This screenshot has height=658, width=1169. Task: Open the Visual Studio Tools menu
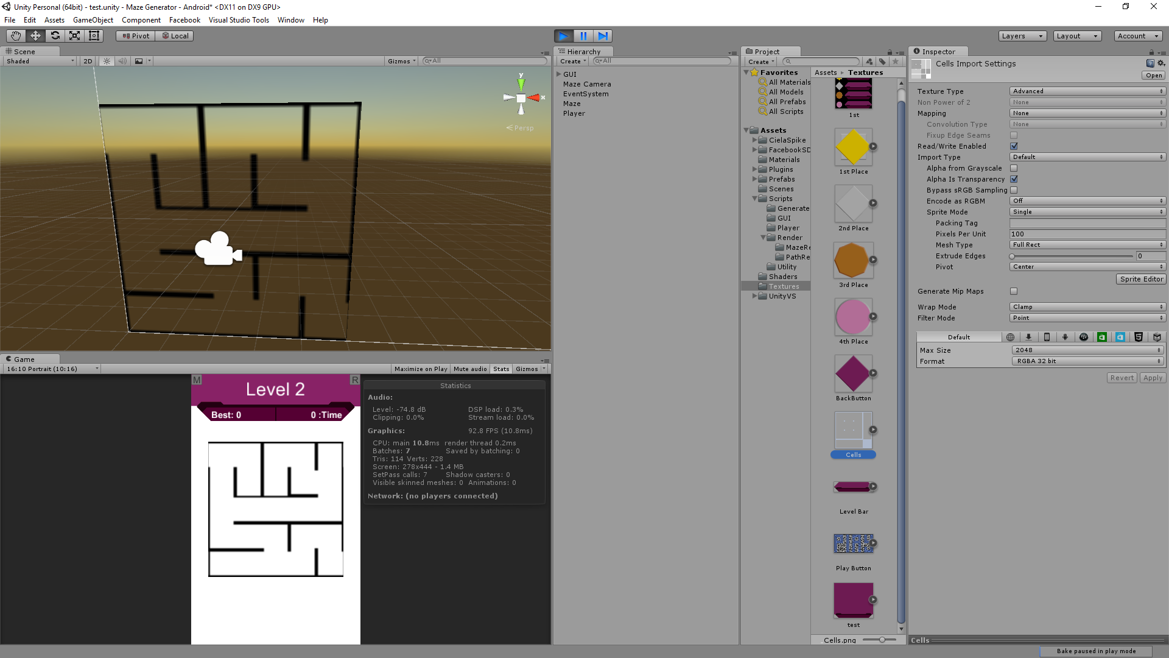click(x=239, y=20)
